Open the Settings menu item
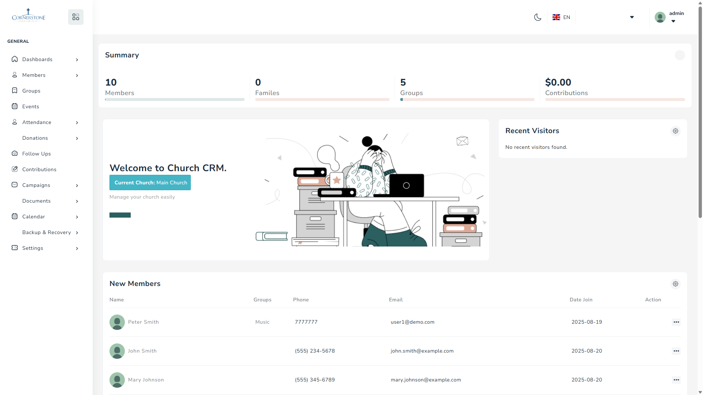Image resolution: width=703 pixels, height=395 pixels. pyautogui.click(x=33, y=248)
